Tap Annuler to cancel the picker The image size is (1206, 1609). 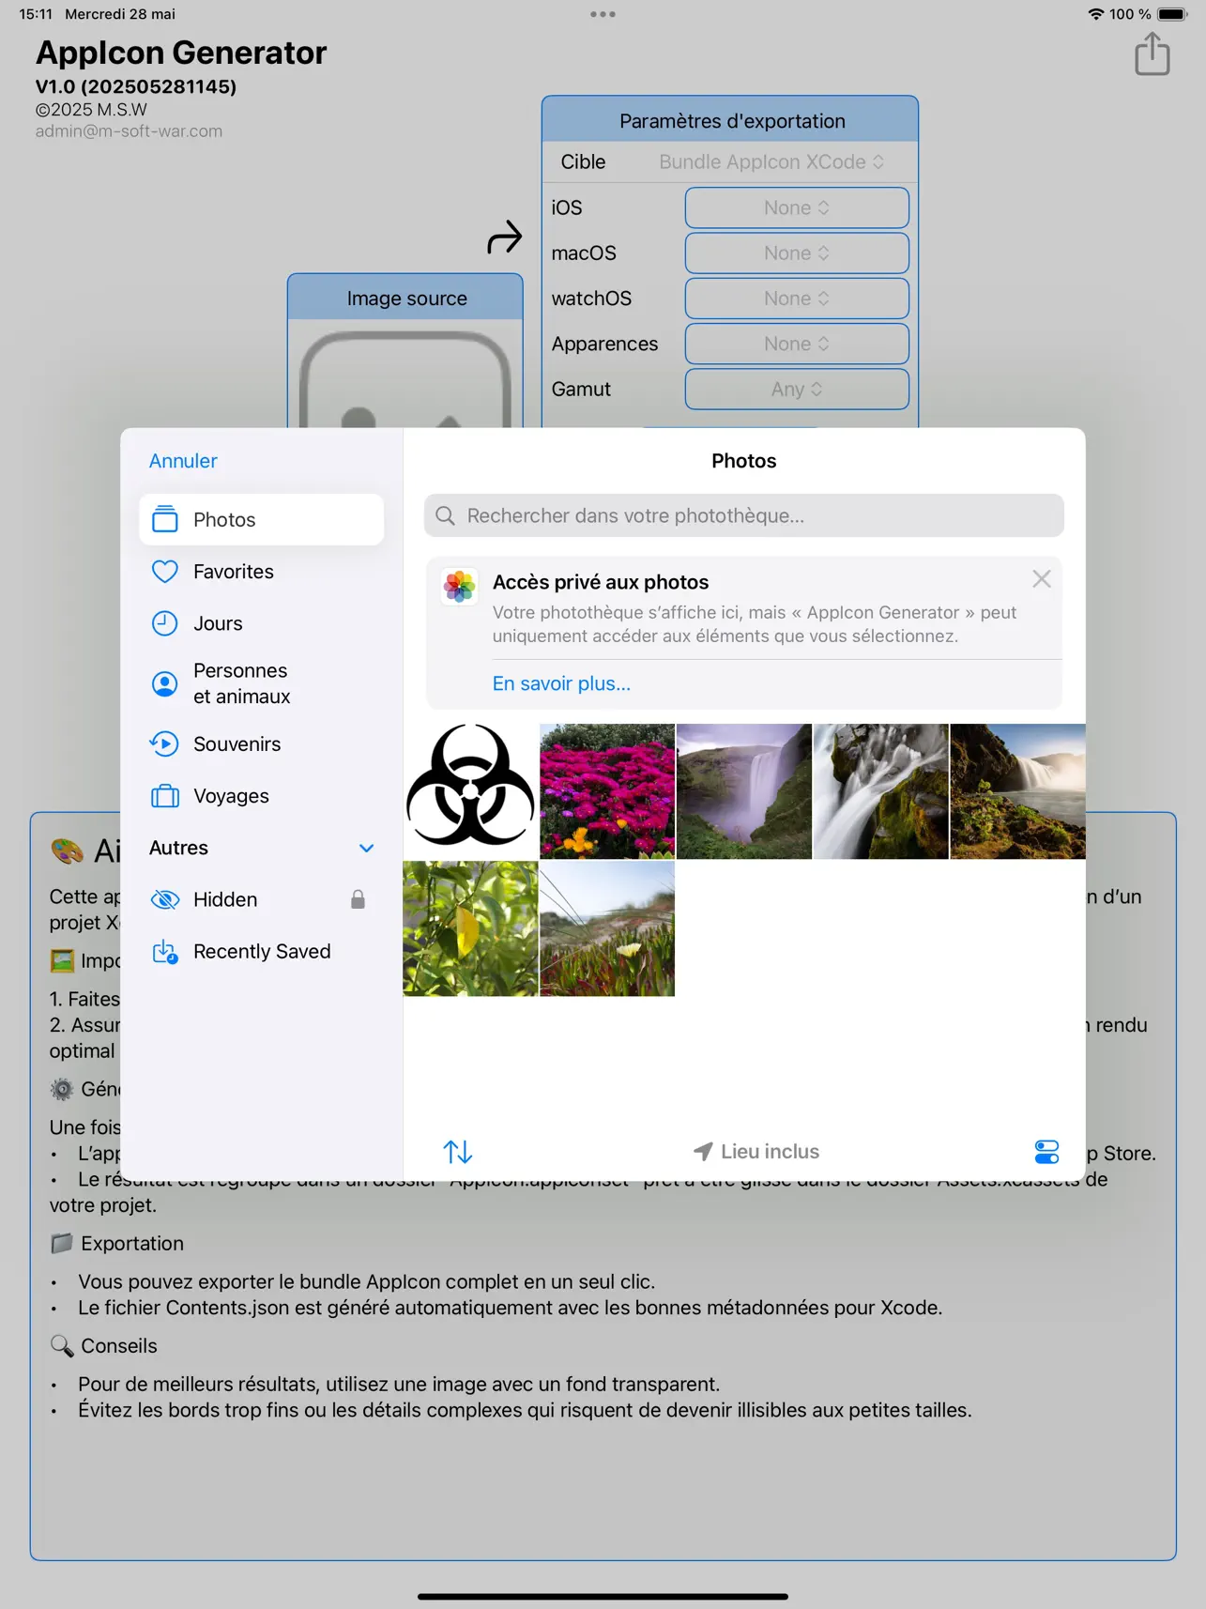point(183,461)
